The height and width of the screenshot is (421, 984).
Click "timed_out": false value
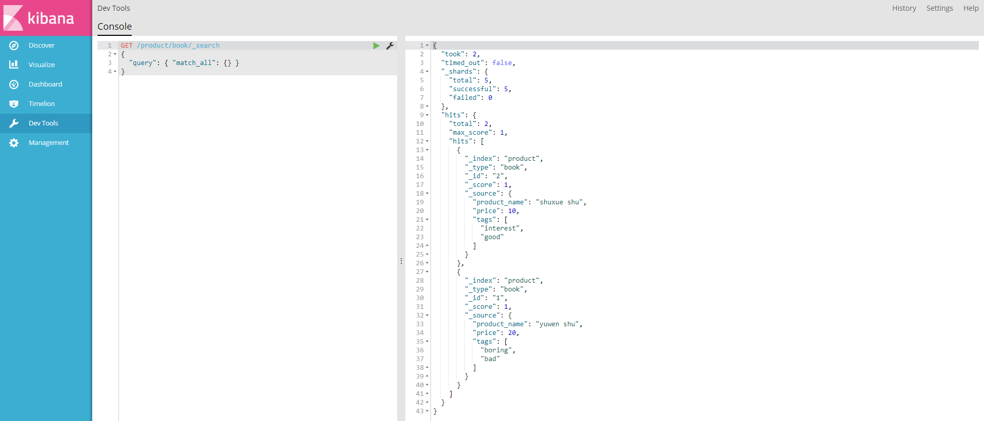tap(502, 63)
